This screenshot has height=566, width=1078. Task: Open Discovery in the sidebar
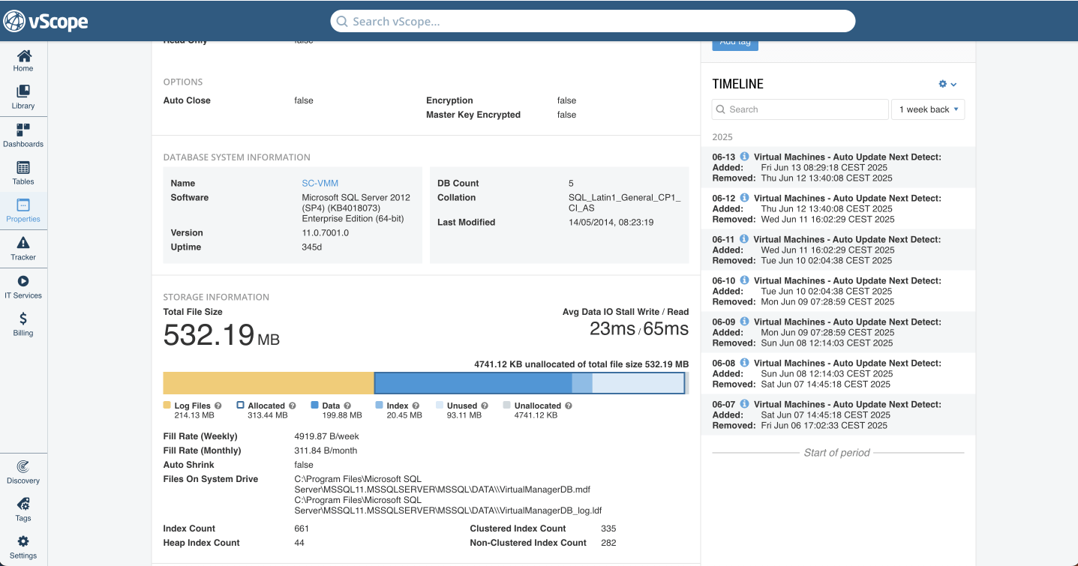coord(23,472)
